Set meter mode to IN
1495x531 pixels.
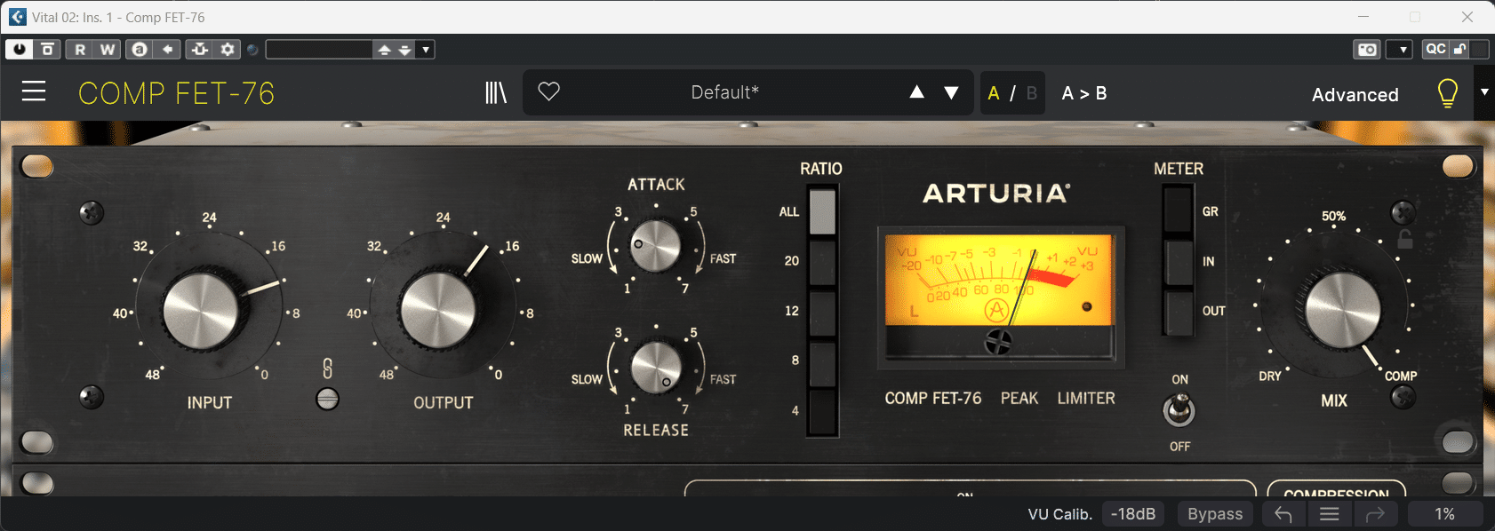[x=1179, y=261]
